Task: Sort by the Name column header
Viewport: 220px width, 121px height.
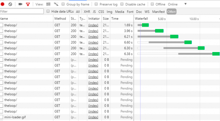Action: pyautogui.click(x=26, y=18)
